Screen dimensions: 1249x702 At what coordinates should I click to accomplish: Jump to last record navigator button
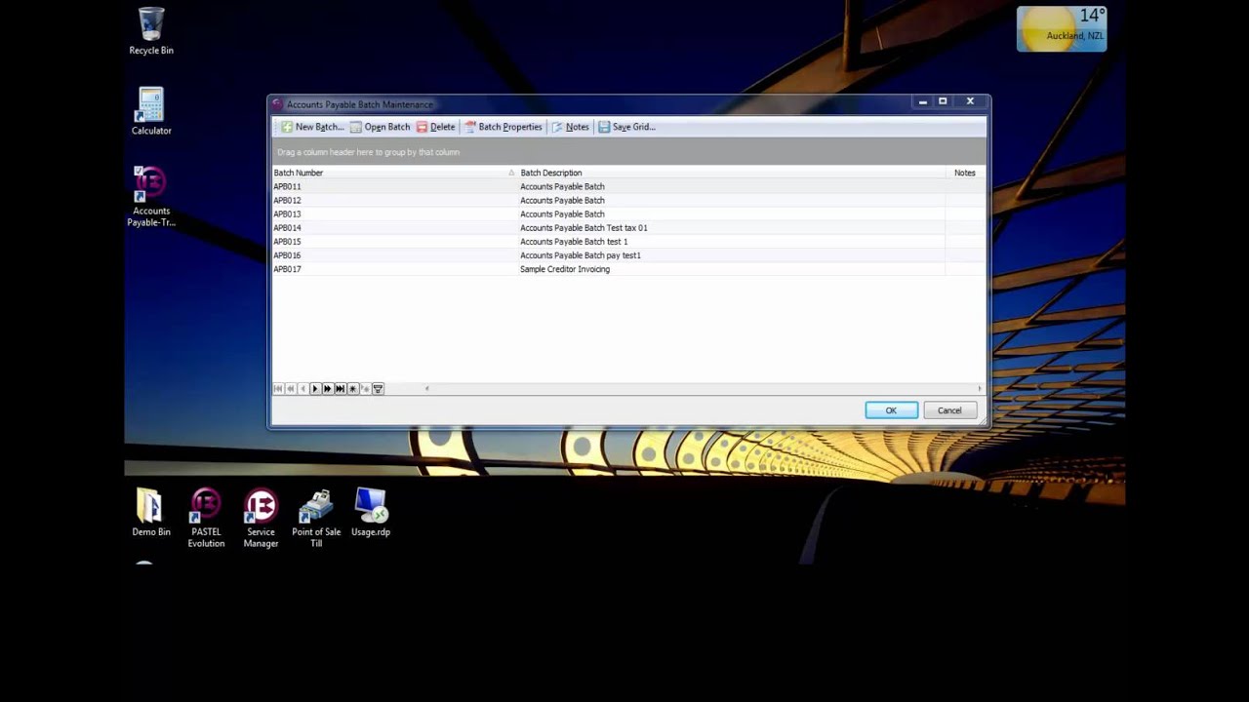pos(341,389)
